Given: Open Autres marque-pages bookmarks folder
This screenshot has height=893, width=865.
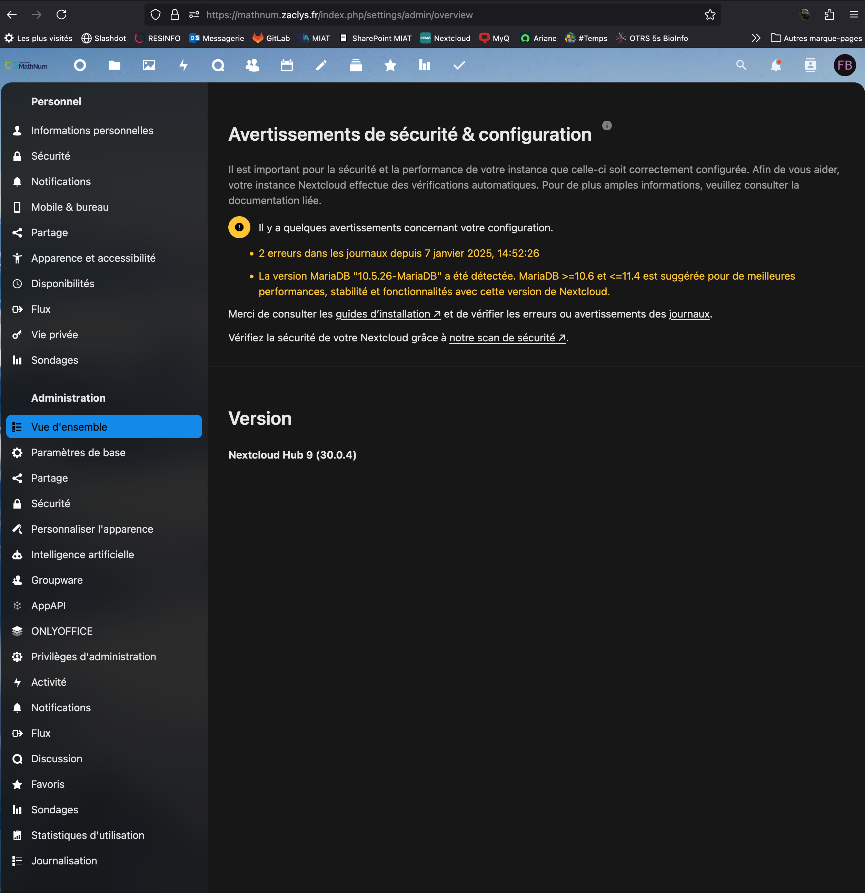Looking at the screenshot, I should tap(816, 38).
